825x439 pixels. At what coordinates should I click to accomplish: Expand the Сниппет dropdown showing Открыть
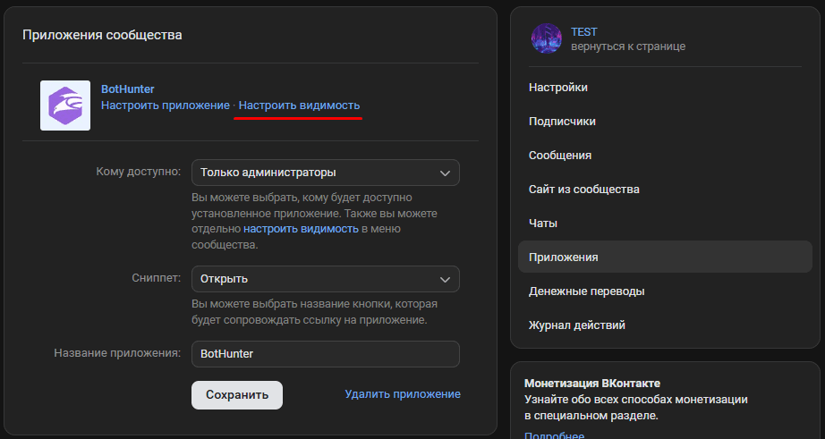(325, 278)
